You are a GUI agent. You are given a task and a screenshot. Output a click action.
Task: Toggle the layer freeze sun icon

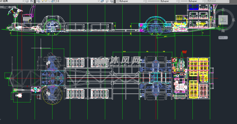tap(46, 1)
